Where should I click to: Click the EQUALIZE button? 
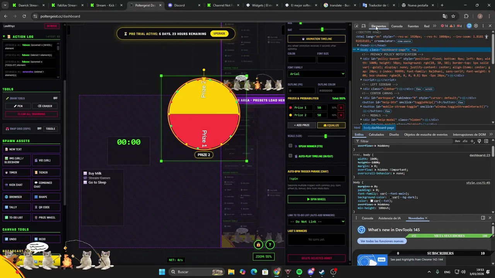click(331, 125)
